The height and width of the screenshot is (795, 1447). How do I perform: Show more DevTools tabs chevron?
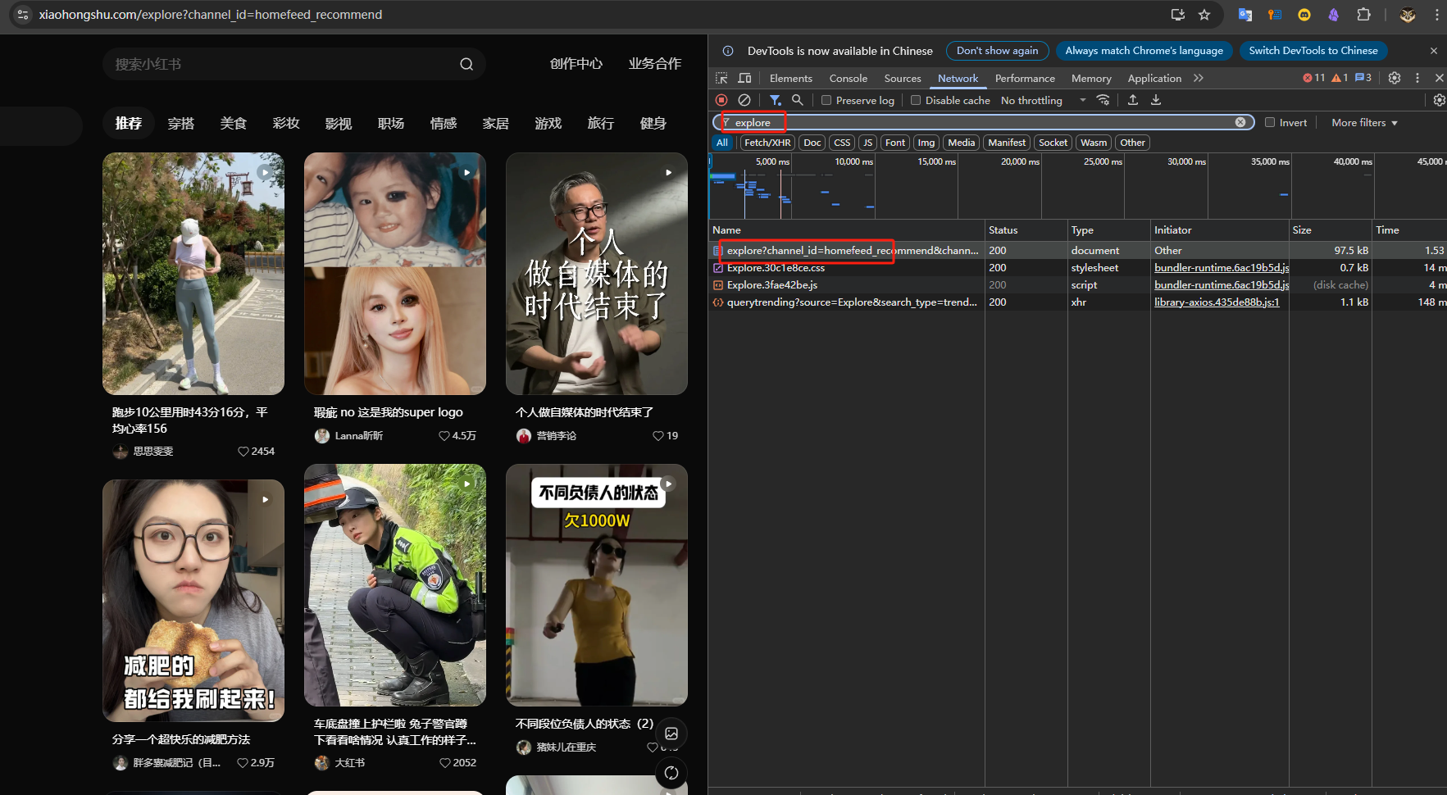point(1199,78)
